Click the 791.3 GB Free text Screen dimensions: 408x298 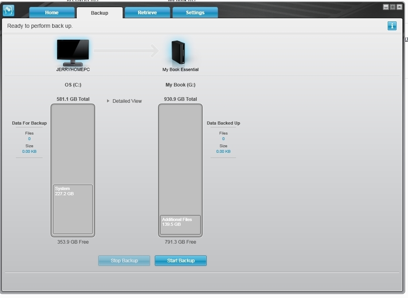tap(180, 242)
